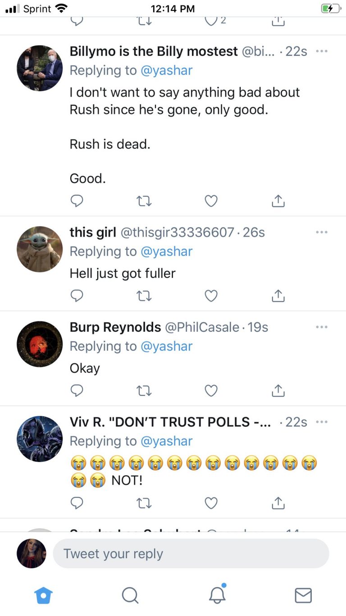
Task: Open the Notifications bell tab
Action: (x=217, y=596)
